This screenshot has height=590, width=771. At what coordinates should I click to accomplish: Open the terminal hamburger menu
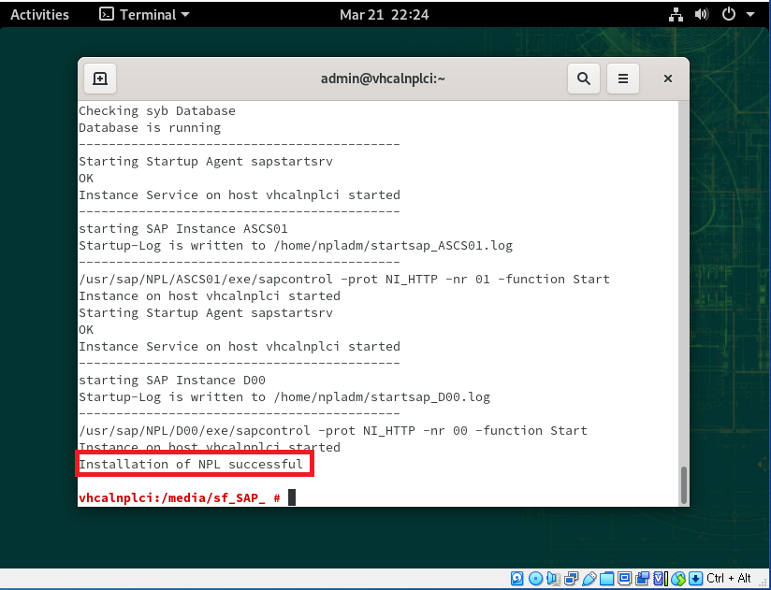click(623, 79)
